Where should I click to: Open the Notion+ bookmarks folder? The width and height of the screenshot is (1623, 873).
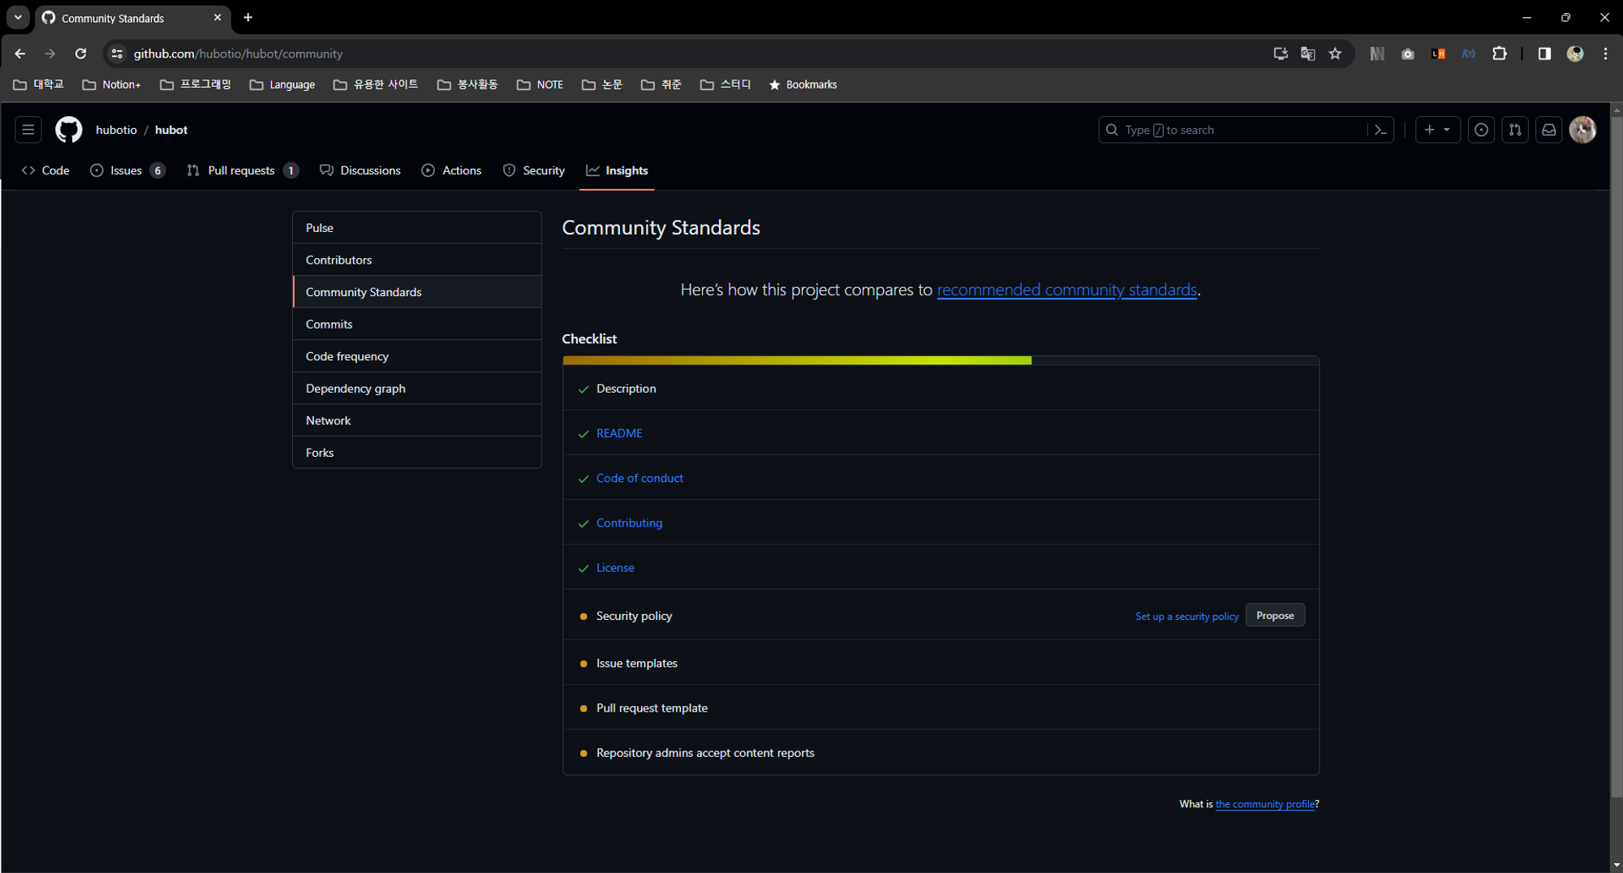pyautogui.click(x=112, y=84)
